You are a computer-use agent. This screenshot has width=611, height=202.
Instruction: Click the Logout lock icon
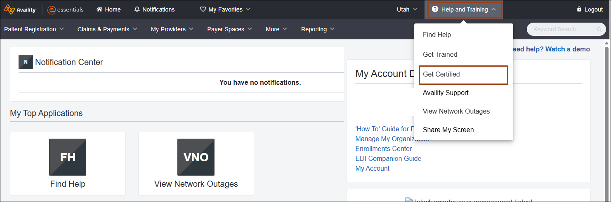579,9
